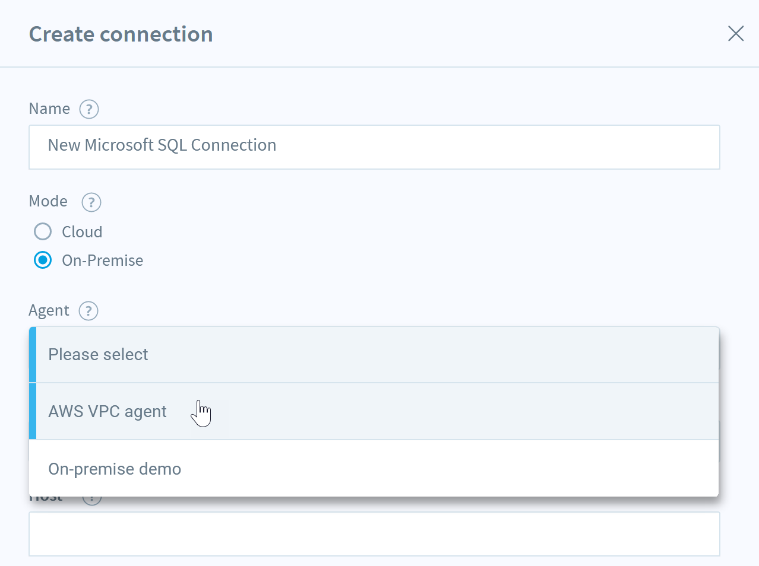
Task: Choose AWS VPC agent from dropdown
Action: pos(374,411)
